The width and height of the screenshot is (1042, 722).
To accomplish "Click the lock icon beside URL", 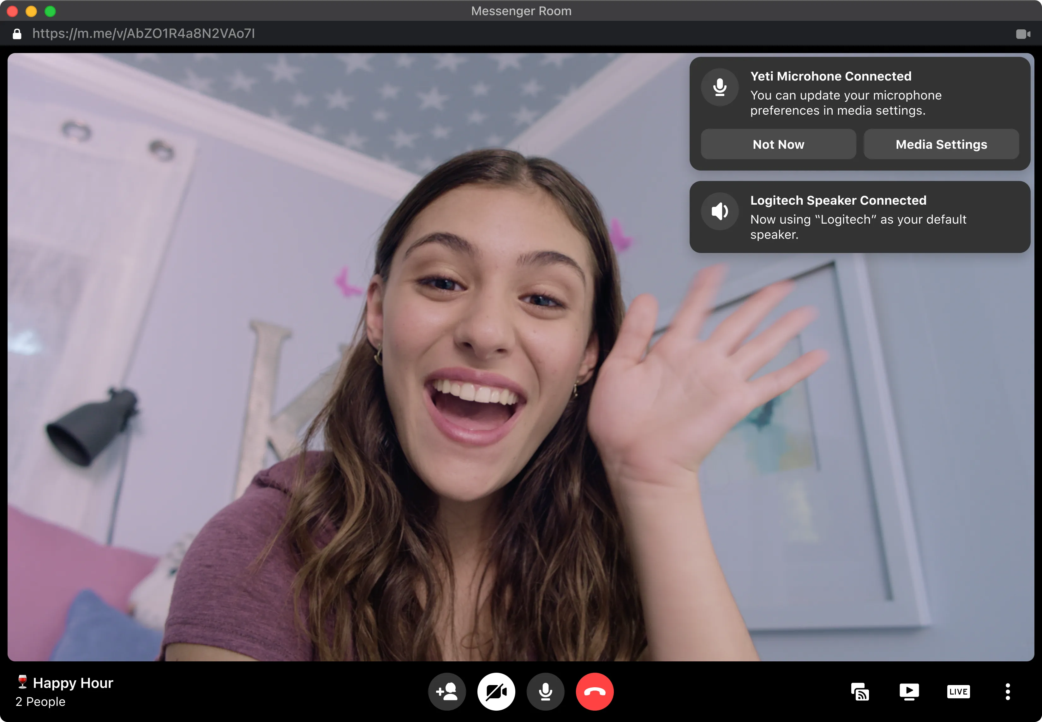I will (x=17, y=34).
